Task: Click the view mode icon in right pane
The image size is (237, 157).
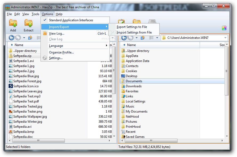Action: 151,38
